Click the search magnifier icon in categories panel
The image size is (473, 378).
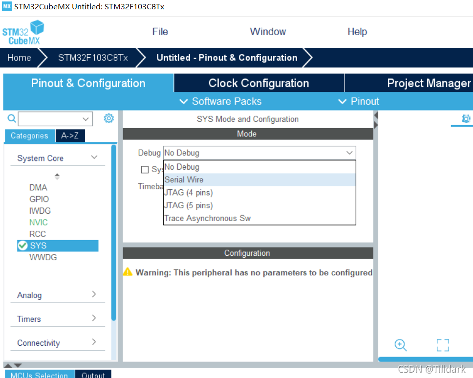(11, 119)
